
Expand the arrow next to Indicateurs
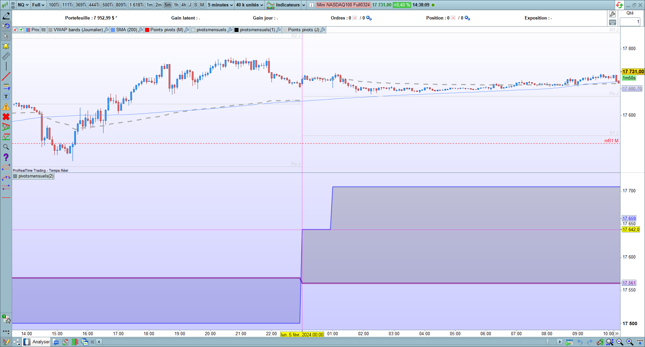[x=304, y=5]
